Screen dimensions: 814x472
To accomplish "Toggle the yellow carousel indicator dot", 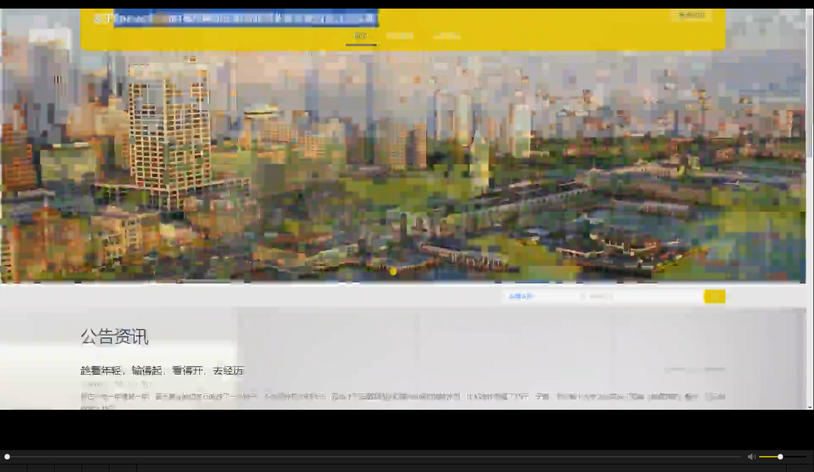I will click(x=394, y=272).
